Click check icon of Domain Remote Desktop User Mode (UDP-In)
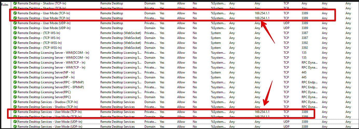 [15, 28]
